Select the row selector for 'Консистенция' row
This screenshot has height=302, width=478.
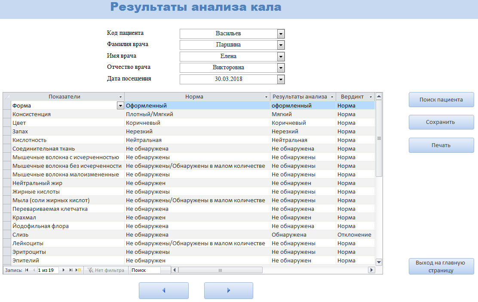[7, 114]
